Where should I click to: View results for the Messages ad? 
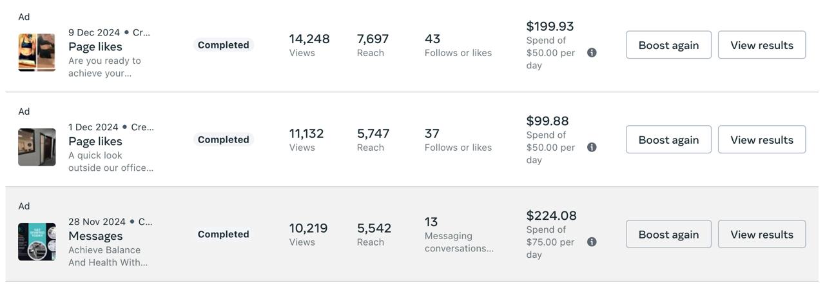[x=762, y=234]
